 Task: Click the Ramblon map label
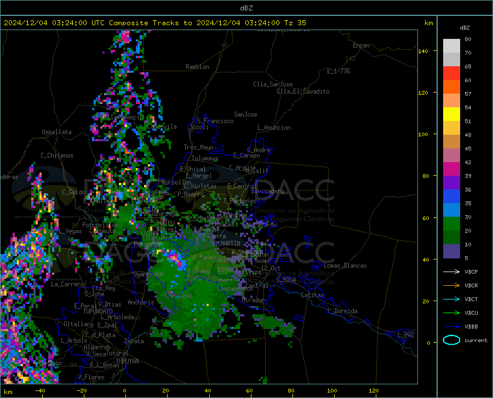point(197,67)
